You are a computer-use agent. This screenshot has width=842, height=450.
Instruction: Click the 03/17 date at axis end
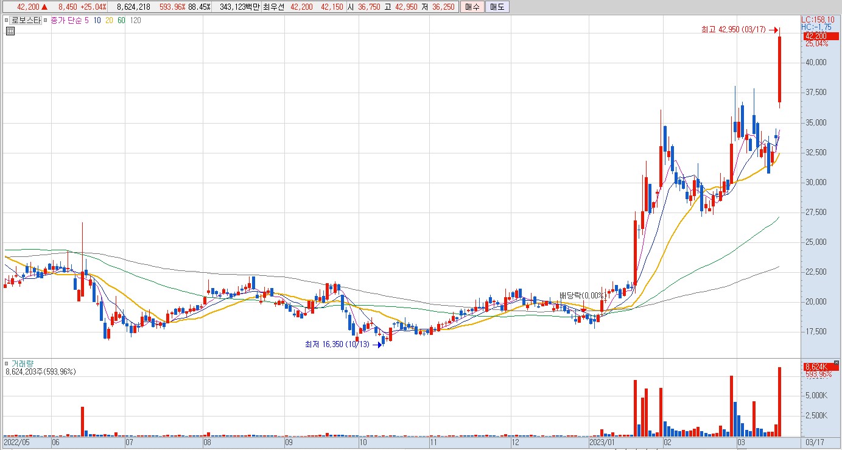[x=815, y=443]
